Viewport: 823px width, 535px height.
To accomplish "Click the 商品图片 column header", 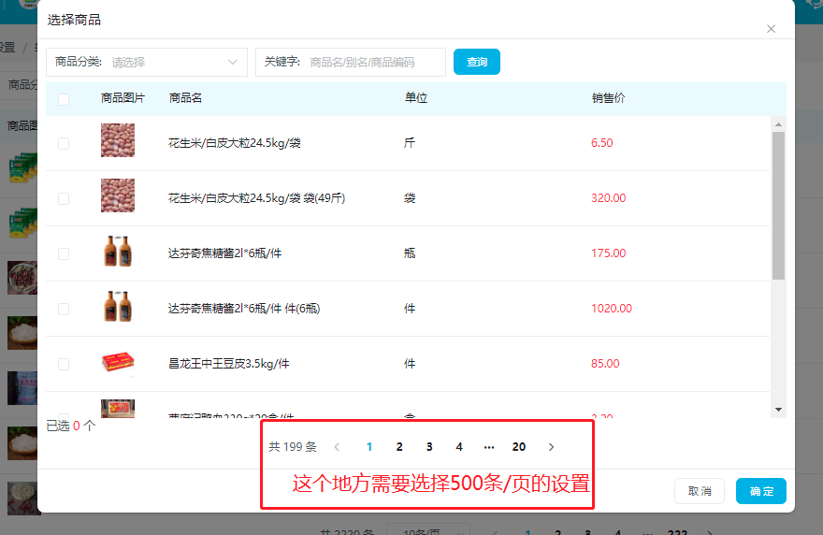I will pos(123,97).
